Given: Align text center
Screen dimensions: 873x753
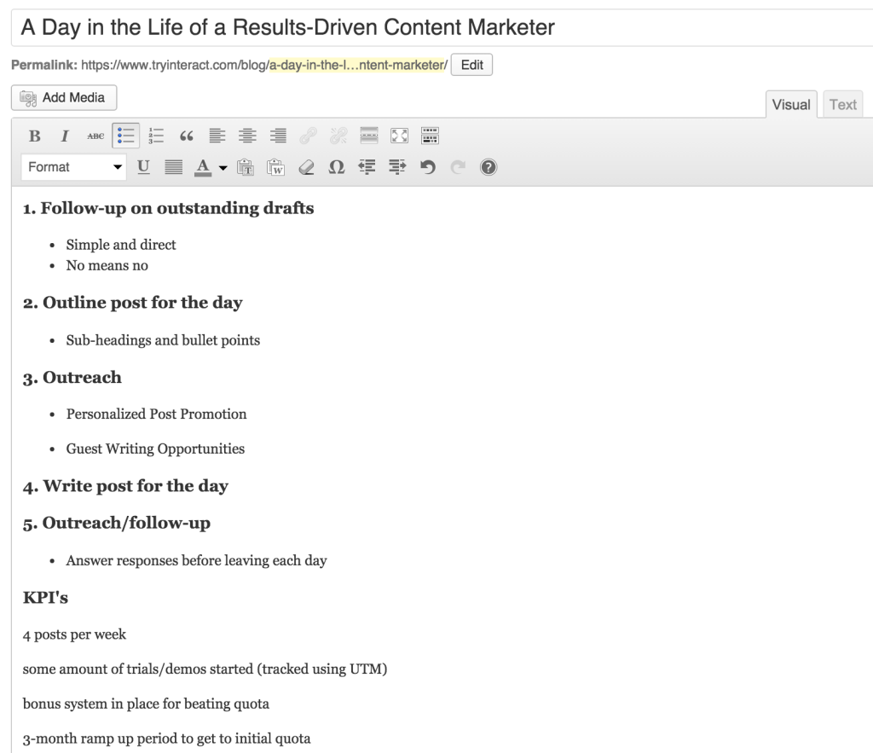Looking at the screenshot, I should pos(247,136).
